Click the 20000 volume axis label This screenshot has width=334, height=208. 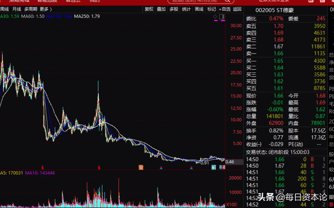pos(235,178)
